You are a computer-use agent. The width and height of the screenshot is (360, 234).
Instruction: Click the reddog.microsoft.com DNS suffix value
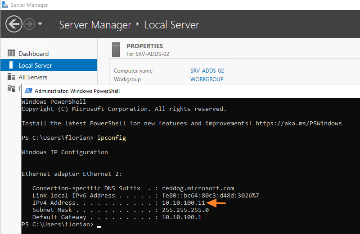tap(198, 188)
